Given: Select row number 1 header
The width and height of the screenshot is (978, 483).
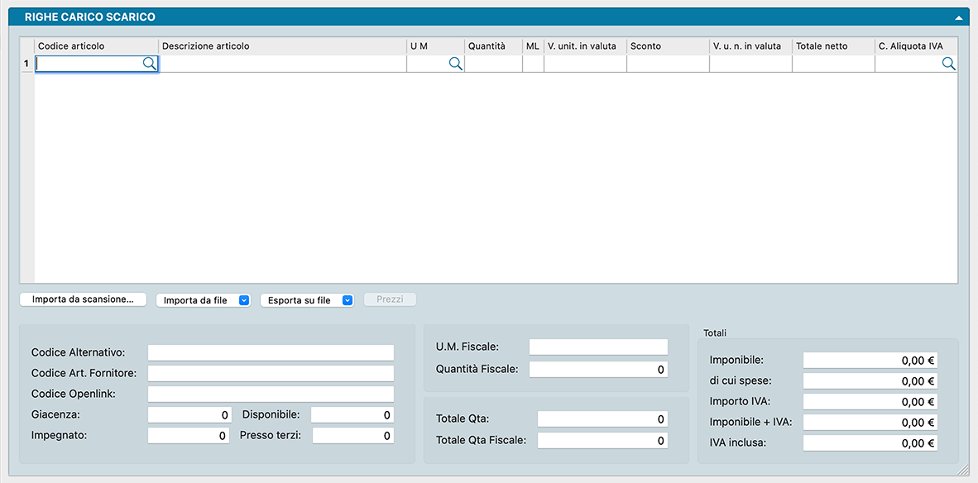Looking at the screenshot, I should point(26,64).
